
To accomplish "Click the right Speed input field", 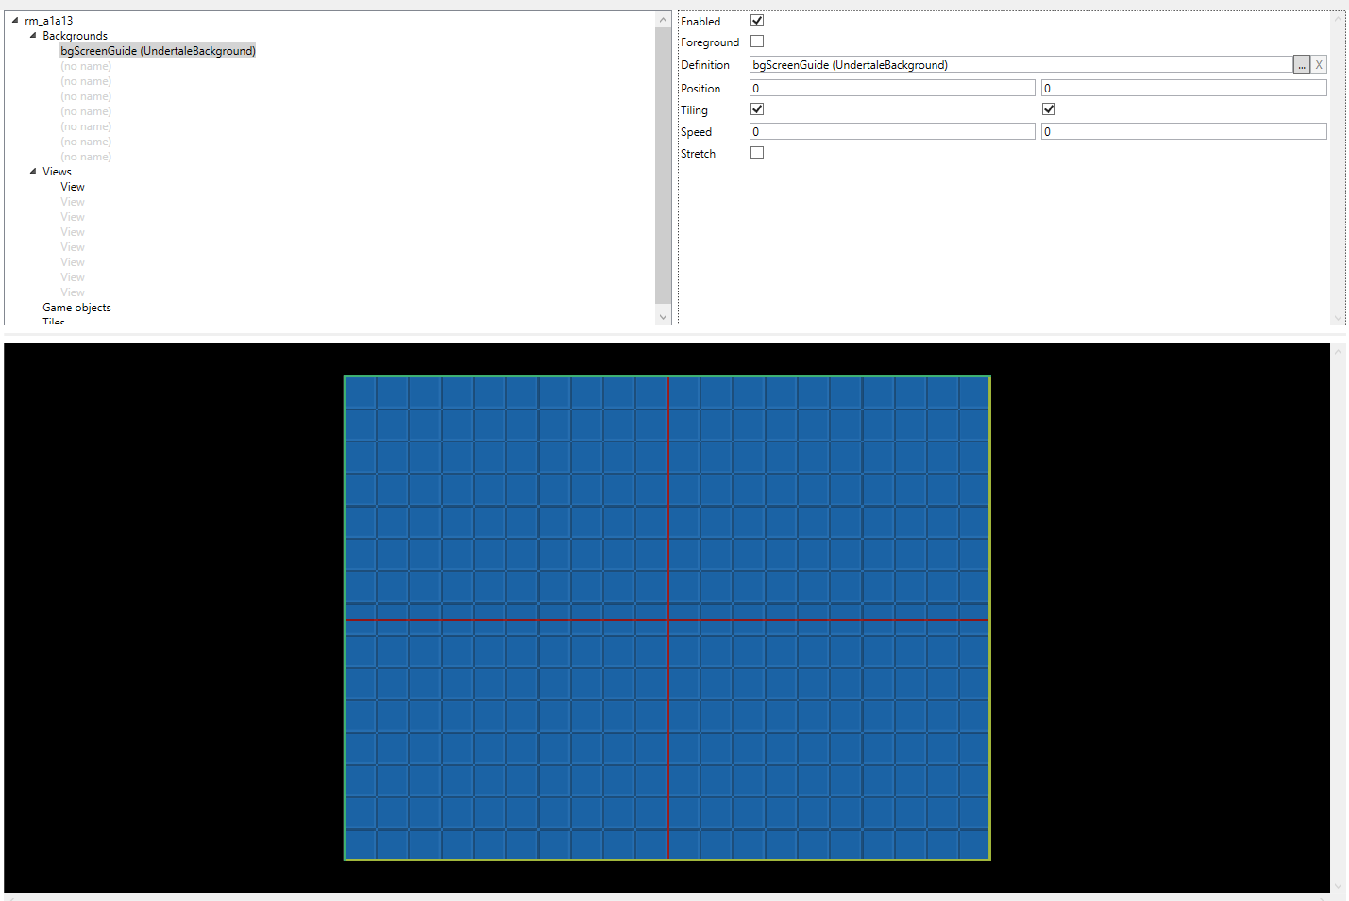I will [x=1183, y=131].
